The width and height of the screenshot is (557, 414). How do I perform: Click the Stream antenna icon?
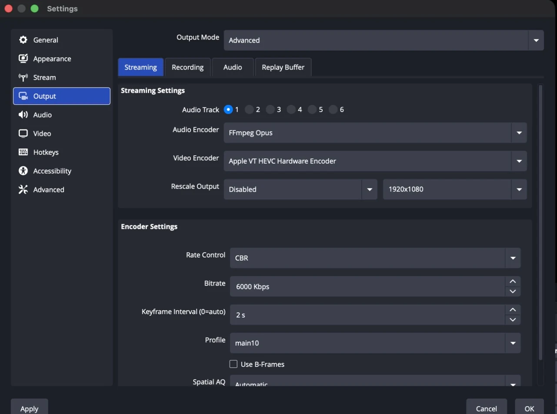(23, 77)
